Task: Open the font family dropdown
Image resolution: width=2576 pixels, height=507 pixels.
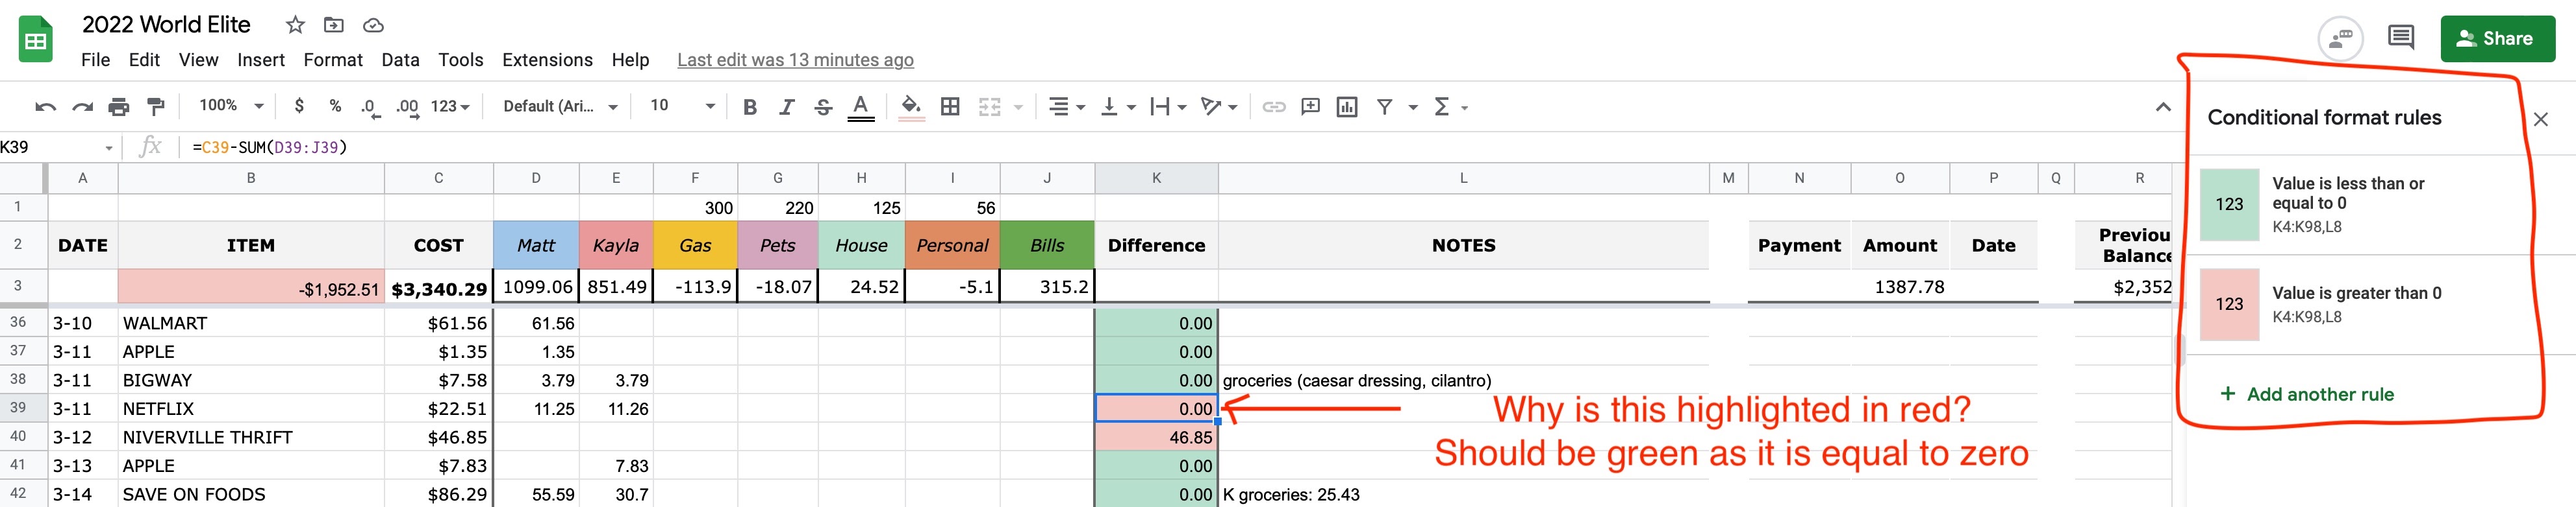Action: 560,107
